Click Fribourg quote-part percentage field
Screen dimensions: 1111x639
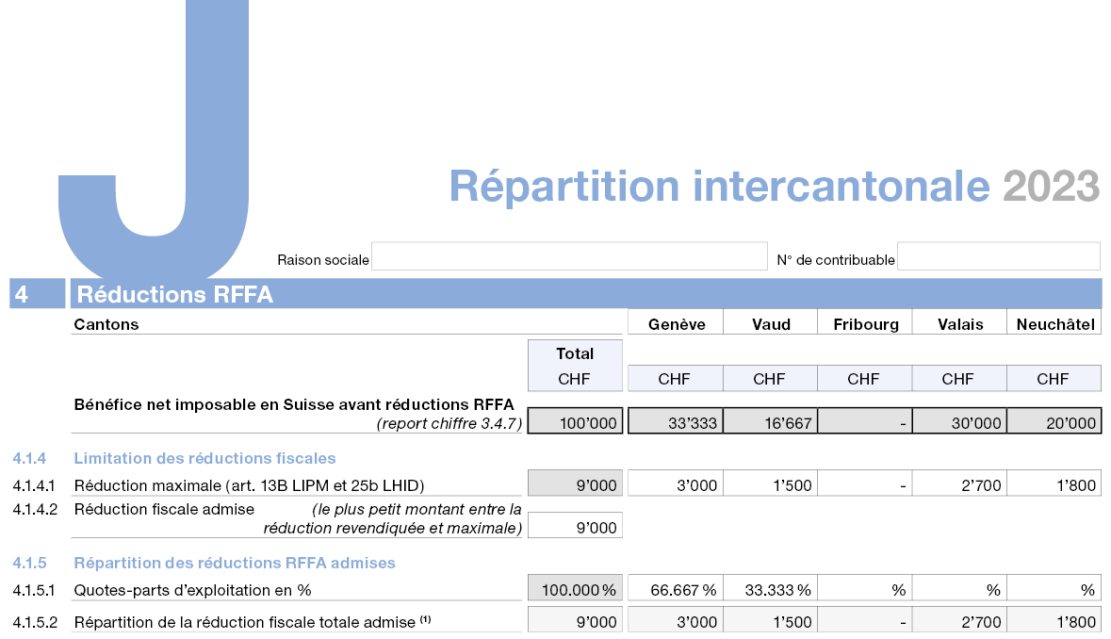click(x=864, y=589)
